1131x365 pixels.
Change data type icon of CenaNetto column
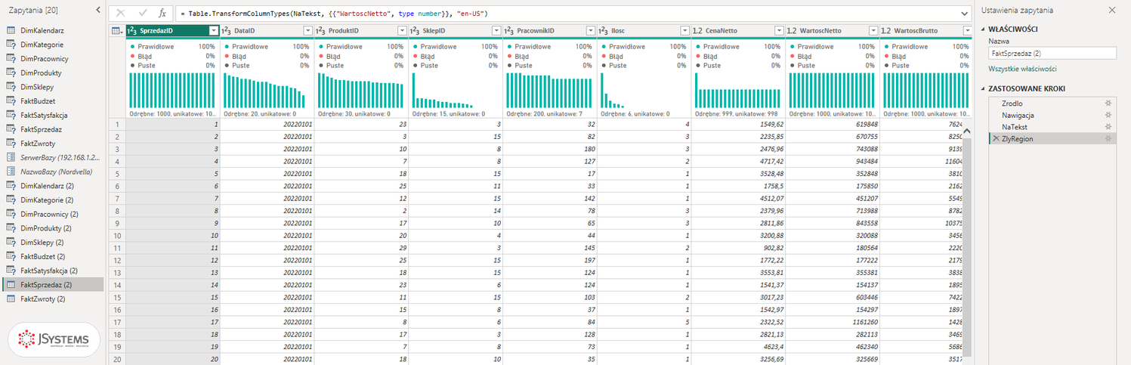click(698, 30)
